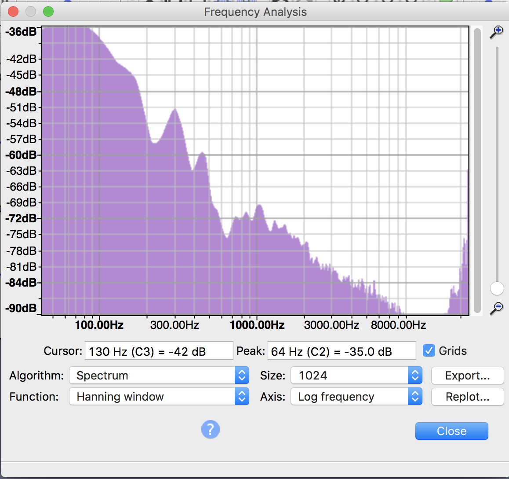
Task: Click the green window zoom button
Action: pyautogui.click(x=48, y=12)
